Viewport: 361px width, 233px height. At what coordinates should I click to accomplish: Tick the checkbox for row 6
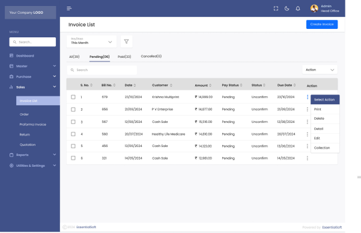[73, 158]
